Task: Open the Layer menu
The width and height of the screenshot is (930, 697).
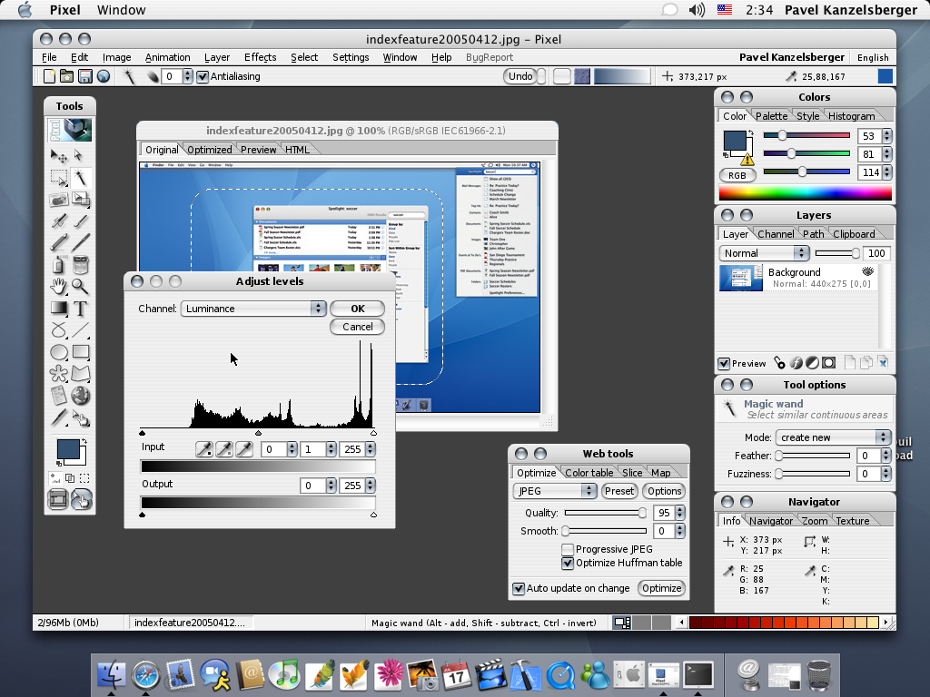Action: click(x=217, y=57)
